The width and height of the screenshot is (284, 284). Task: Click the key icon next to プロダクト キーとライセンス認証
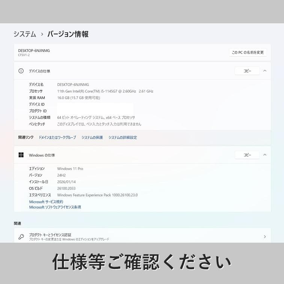coord(21,237)
